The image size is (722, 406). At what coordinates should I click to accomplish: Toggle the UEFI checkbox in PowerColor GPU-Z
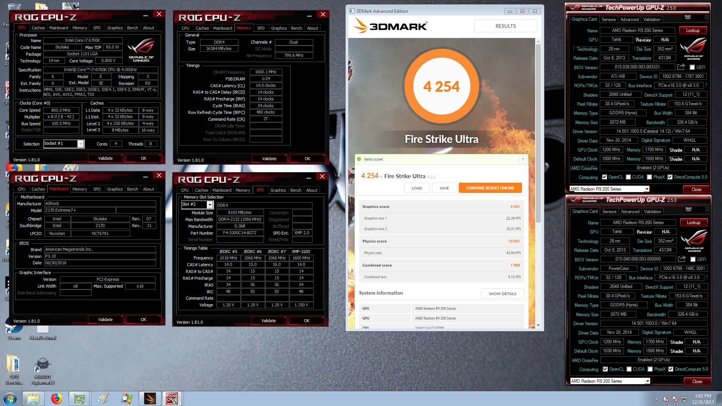693,259
